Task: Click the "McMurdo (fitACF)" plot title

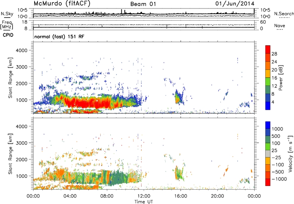Action: [x=62, y=3]
